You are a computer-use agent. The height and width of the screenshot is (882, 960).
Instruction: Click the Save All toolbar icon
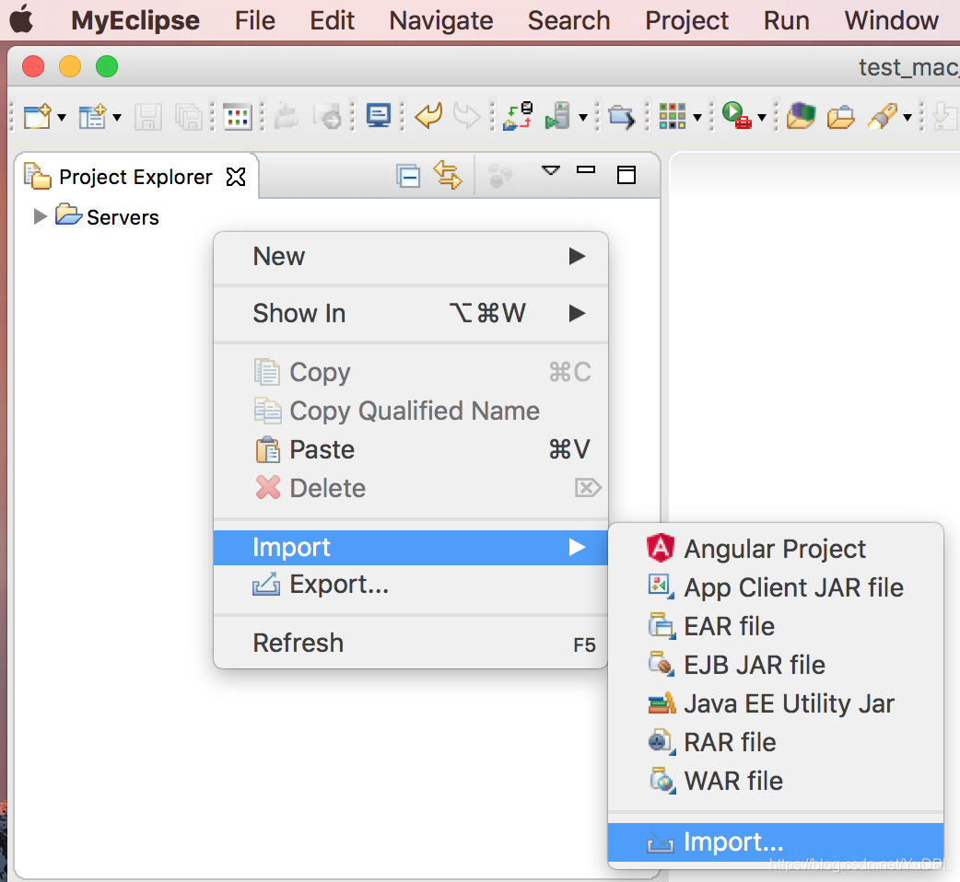tap(188, 116)
